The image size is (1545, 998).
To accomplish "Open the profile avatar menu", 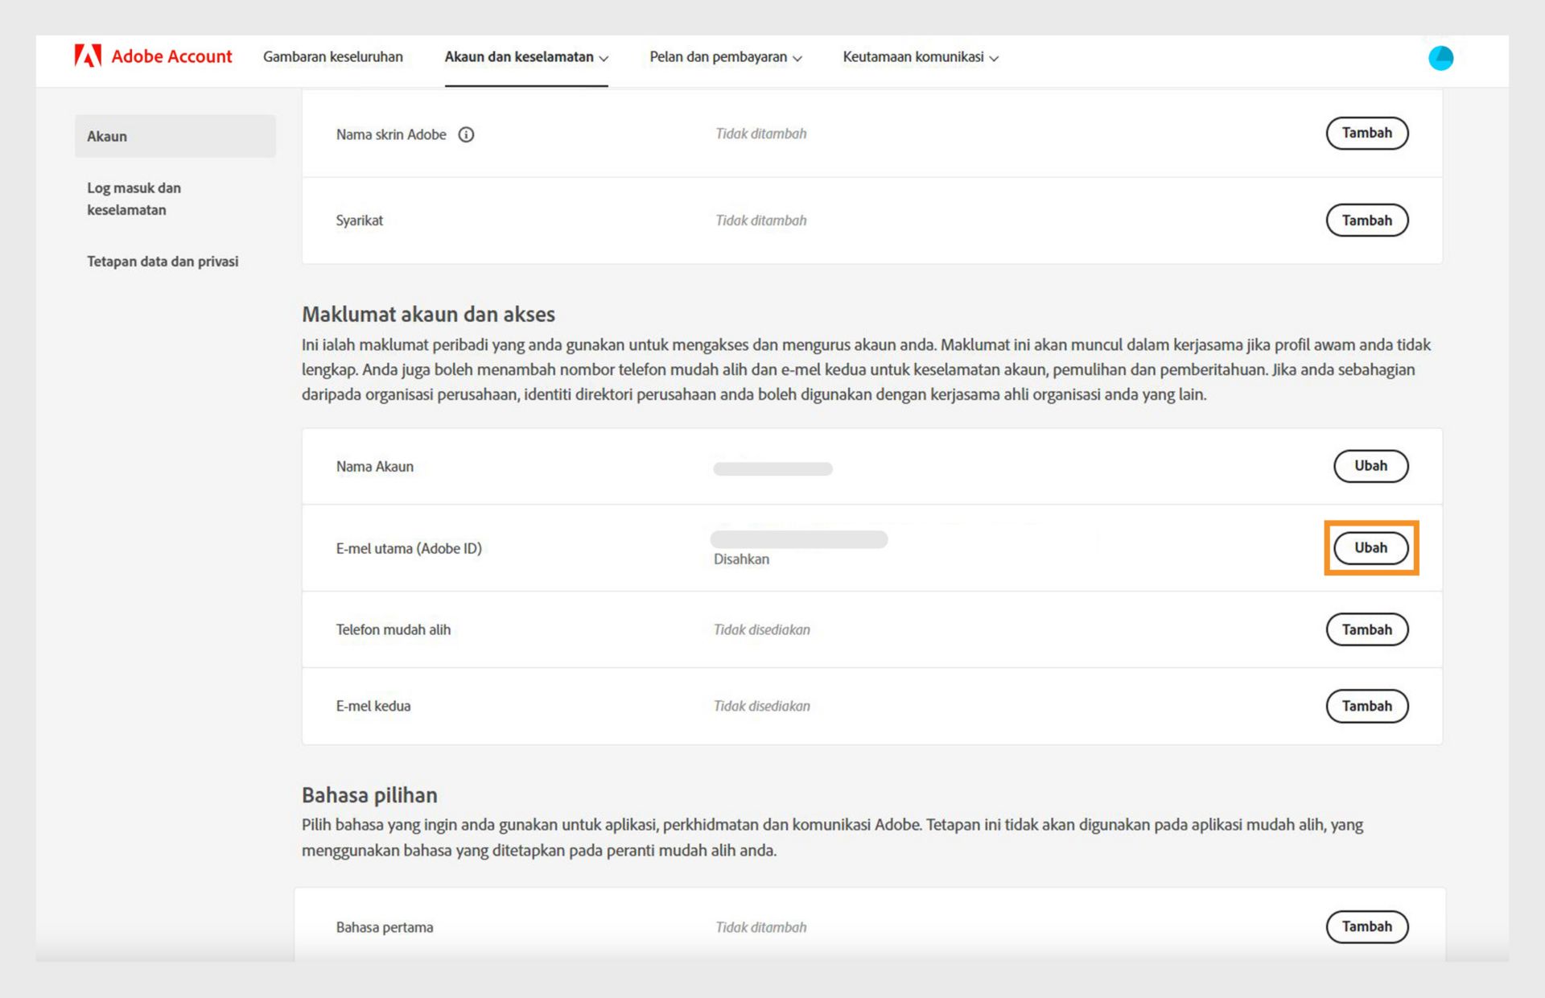I will point(1440,58).
